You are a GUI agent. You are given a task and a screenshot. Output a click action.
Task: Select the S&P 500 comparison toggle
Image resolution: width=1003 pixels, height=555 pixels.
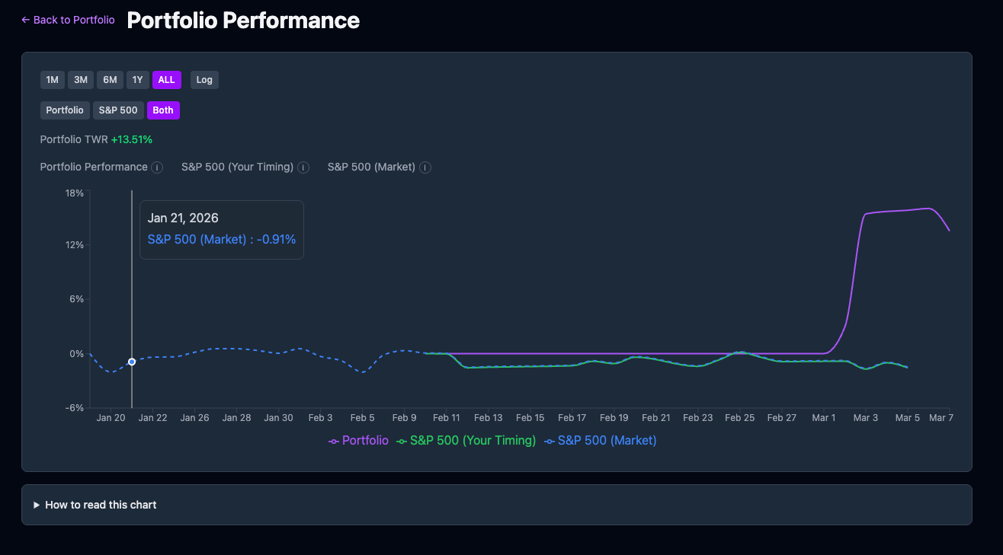point(118,110)
